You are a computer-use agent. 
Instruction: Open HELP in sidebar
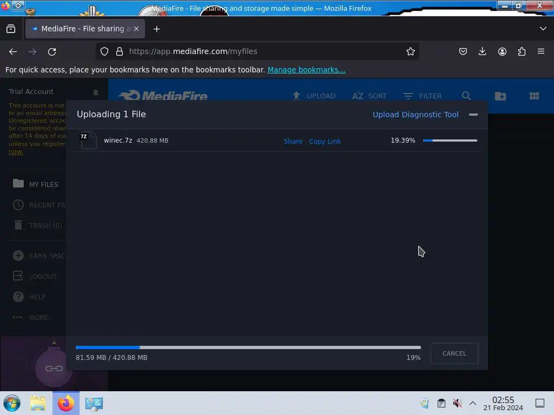coord(29,297)
